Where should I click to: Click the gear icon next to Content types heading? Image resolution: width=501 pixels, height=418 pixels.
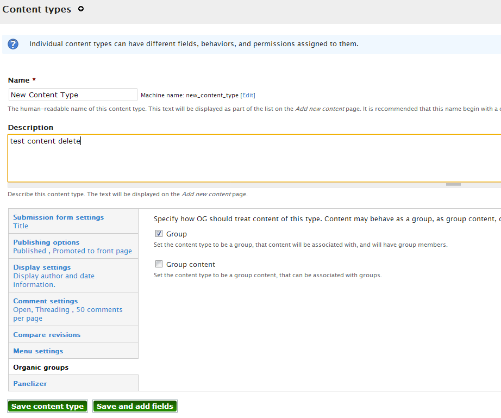[81, 9]
